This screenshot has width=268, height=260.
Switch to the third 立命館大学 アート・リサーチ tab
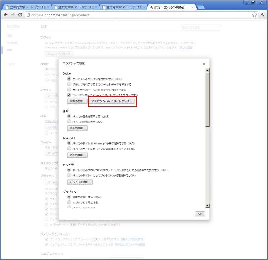tap(122, 7)
